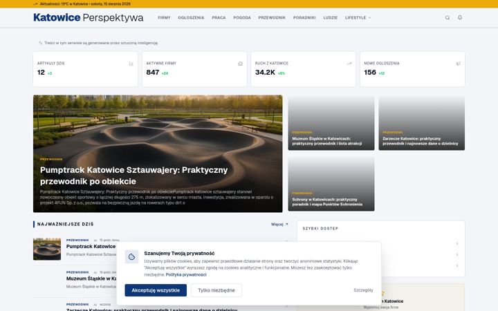Go to the Ogłoszenia section
The image size is (498, 311).
tap(191, 18)
